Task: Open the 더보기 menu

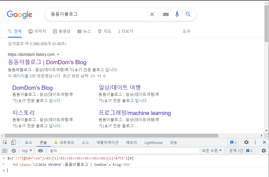Action: point(126,31)
